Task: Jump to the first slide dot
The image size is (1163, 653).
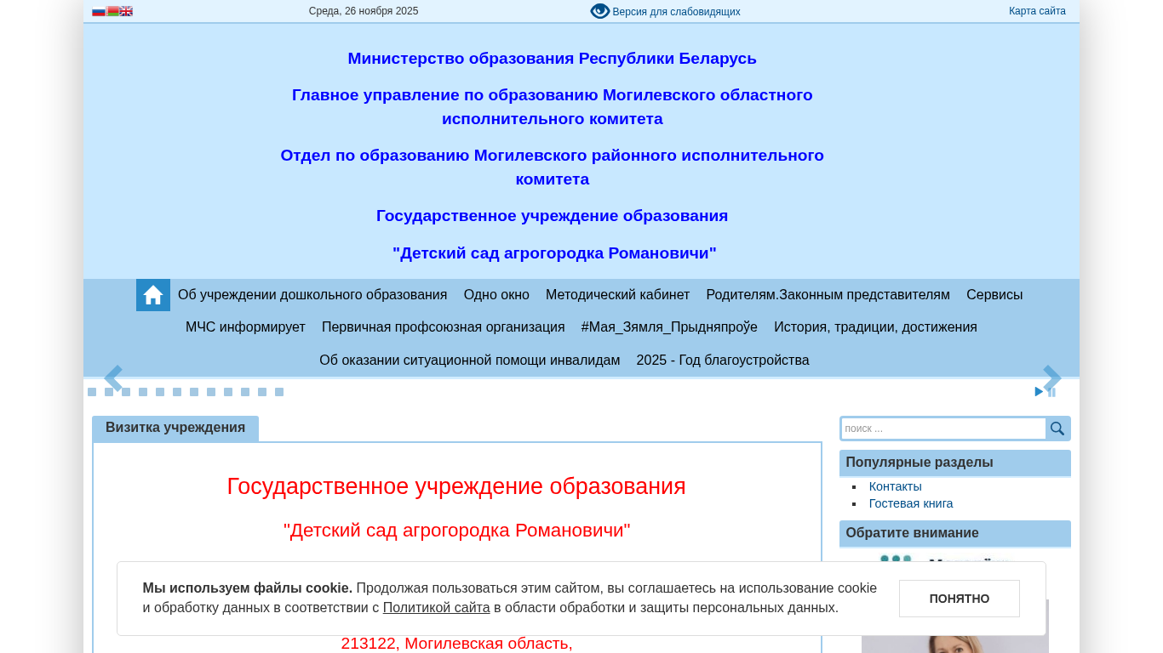Action: click(x=92, y=392)
